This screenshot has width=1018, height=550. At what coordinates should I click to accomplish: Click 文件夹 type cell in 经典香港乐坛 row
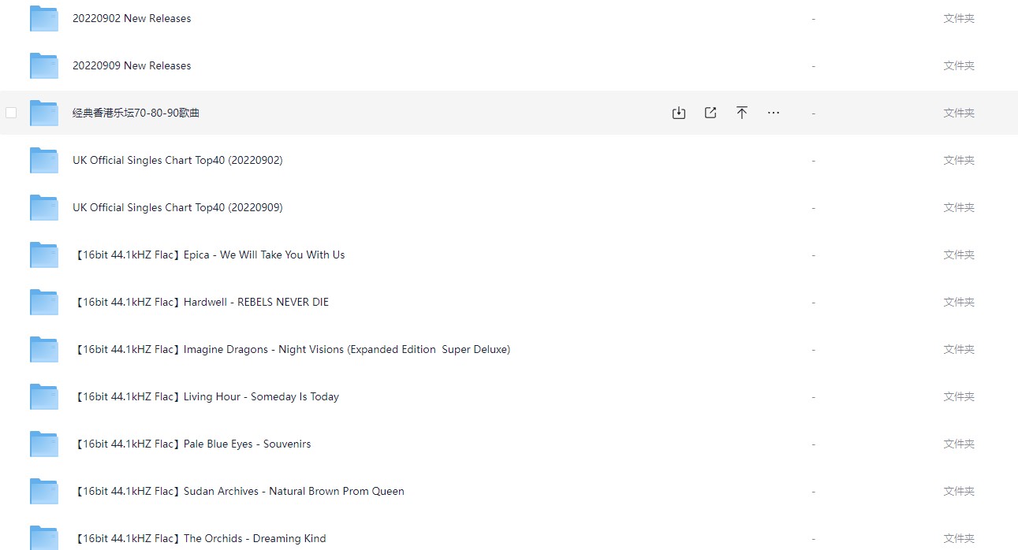[959, 113]
